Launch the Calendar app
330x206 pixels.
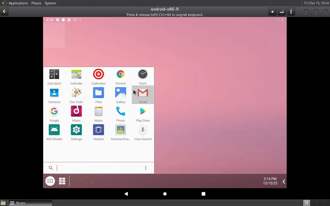point(76,77)
